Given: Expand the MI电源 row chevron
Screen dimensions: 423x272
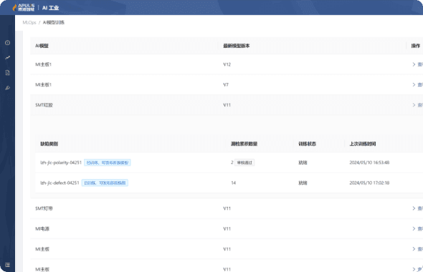Looking at the screenshot, I should 414,228.
